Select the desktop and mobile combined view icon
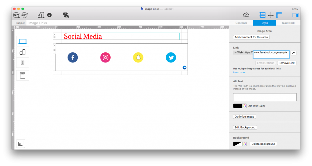The image size is (312, 166). [23, 52]
